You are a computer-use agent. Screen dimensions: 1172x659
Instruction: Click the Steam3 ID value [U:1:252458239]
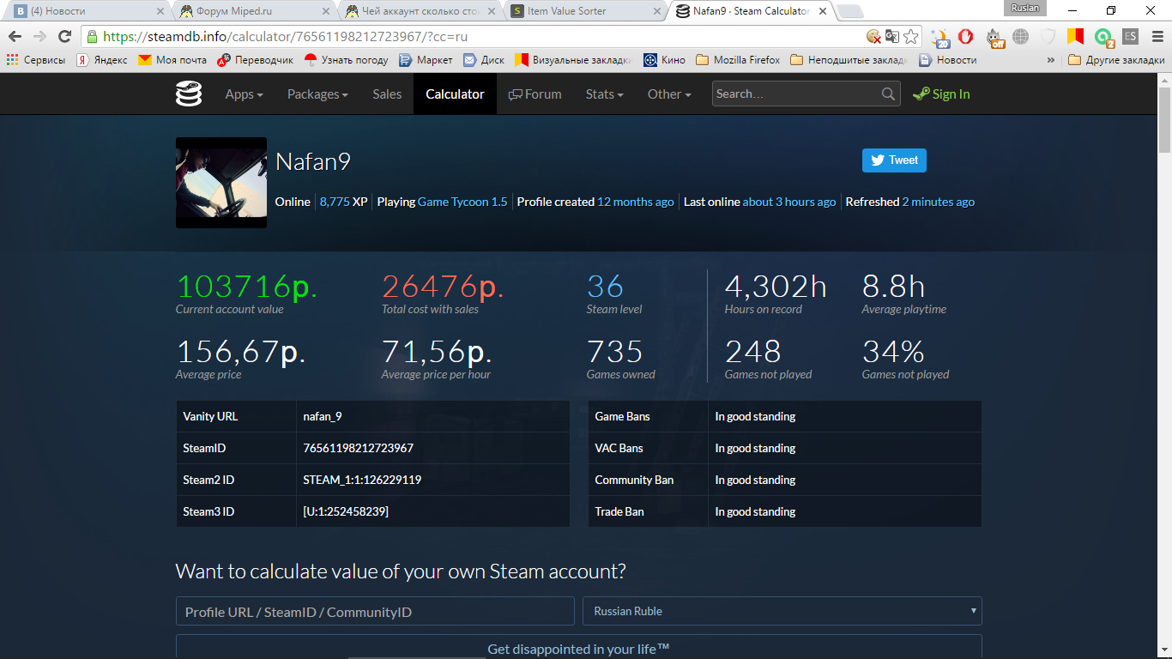coord(346,511)
